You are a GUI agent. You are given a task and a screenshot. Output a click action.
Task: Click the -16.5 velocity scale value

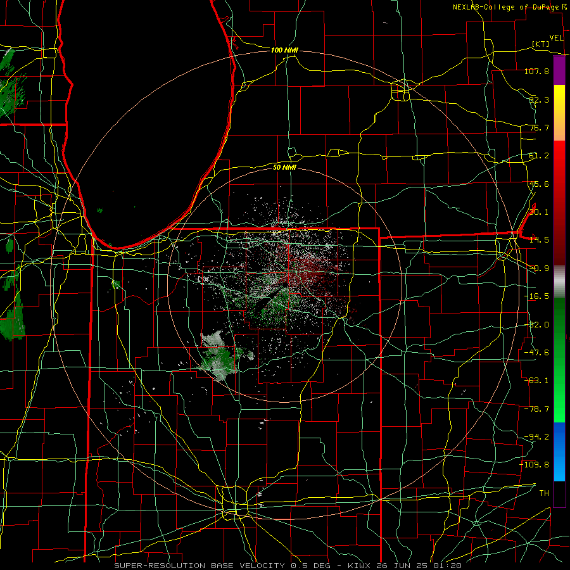[536, 296]
